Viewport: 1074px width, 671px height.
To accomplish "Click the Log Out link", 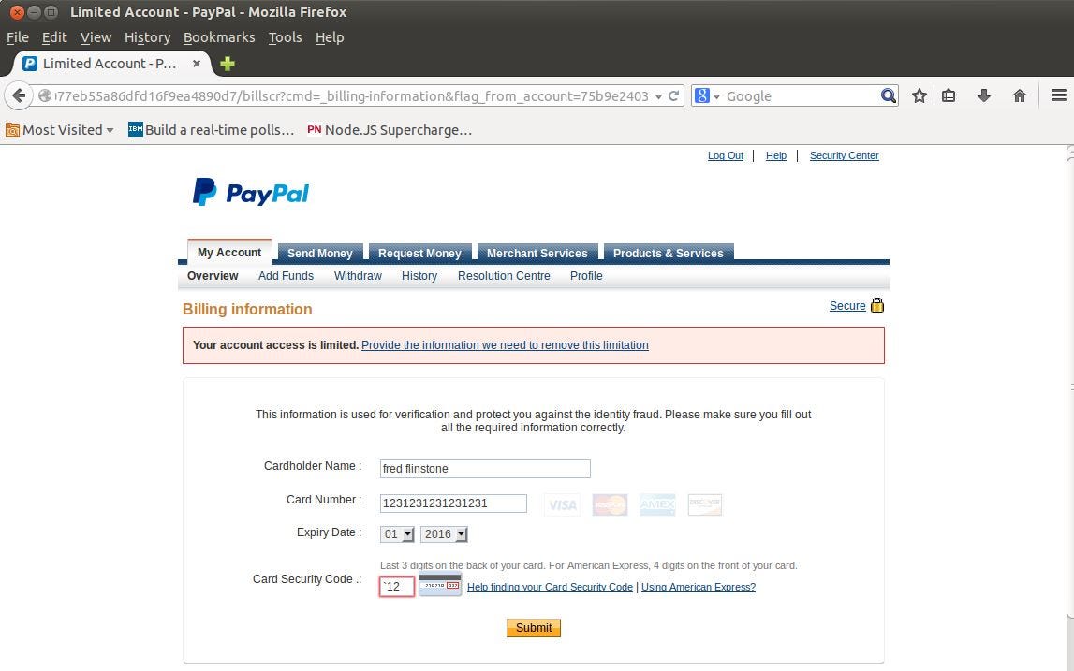I will coord(726,155).
